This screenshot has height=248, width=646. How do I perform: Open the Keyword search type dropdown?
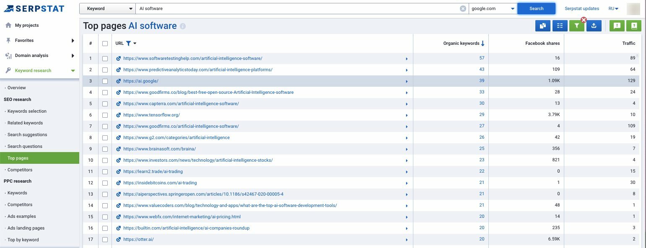(107, 8)
